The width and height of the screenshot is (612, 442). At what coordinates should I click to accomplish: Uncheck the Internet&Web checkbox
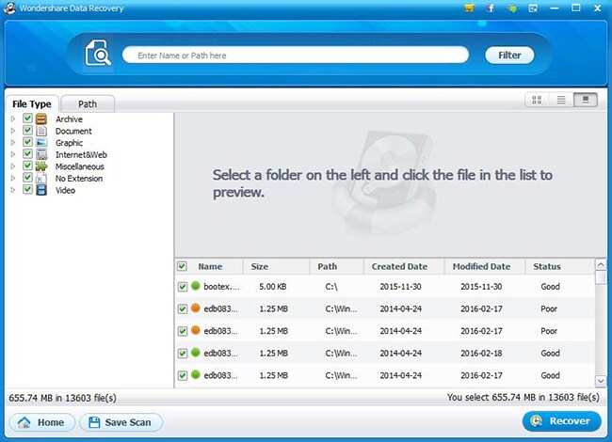(x=27, y=153)
